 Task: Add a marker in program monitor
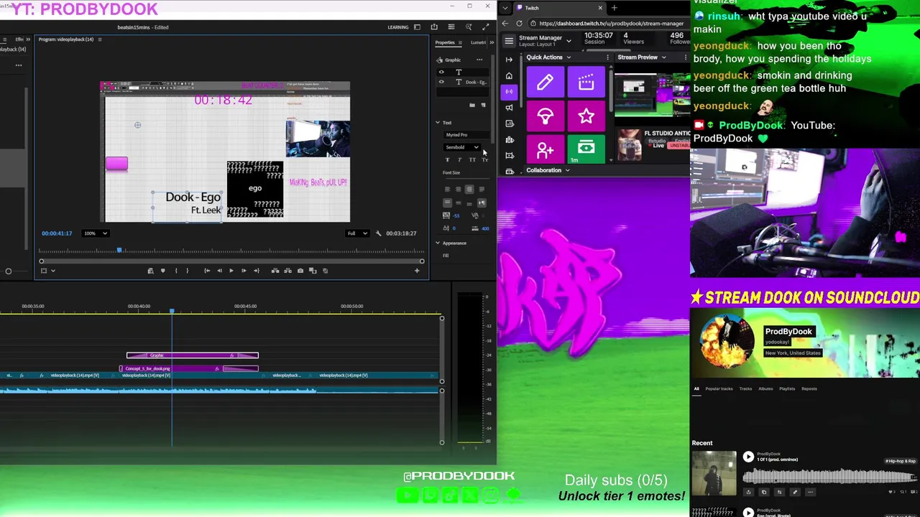point(163,271)
